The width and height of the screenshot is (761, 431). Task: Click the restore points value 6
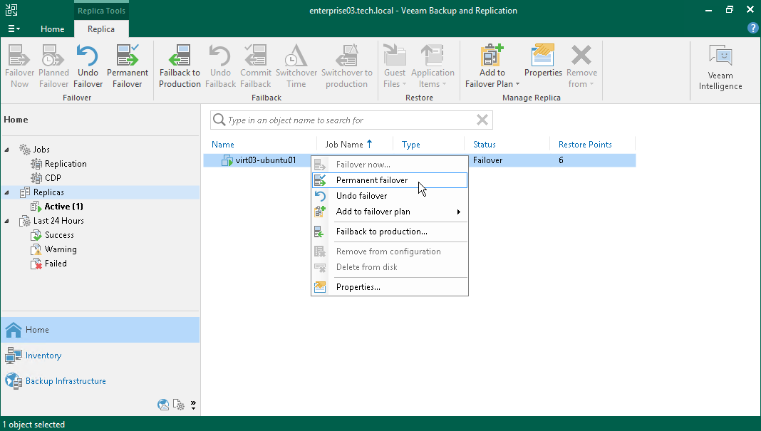[561, 160]
